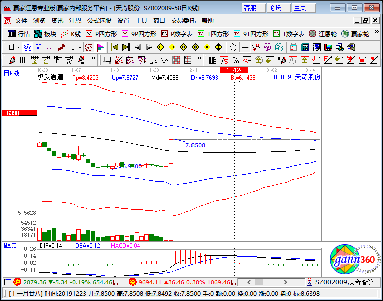Click the floppy disk save icon
Screen dimensions: 383x301
coord(328,47)
